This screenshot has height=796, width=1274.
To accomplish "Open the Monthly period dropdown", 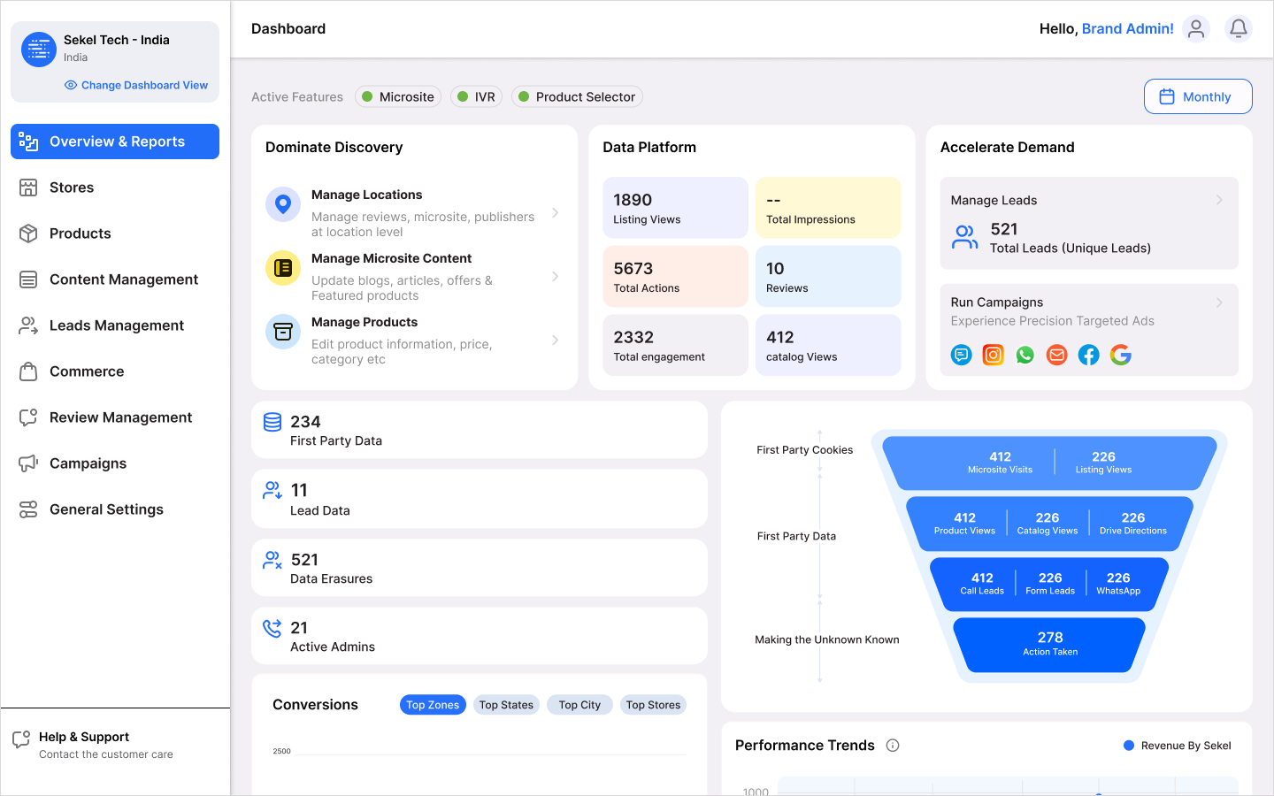I will (x=1197, y=97).
